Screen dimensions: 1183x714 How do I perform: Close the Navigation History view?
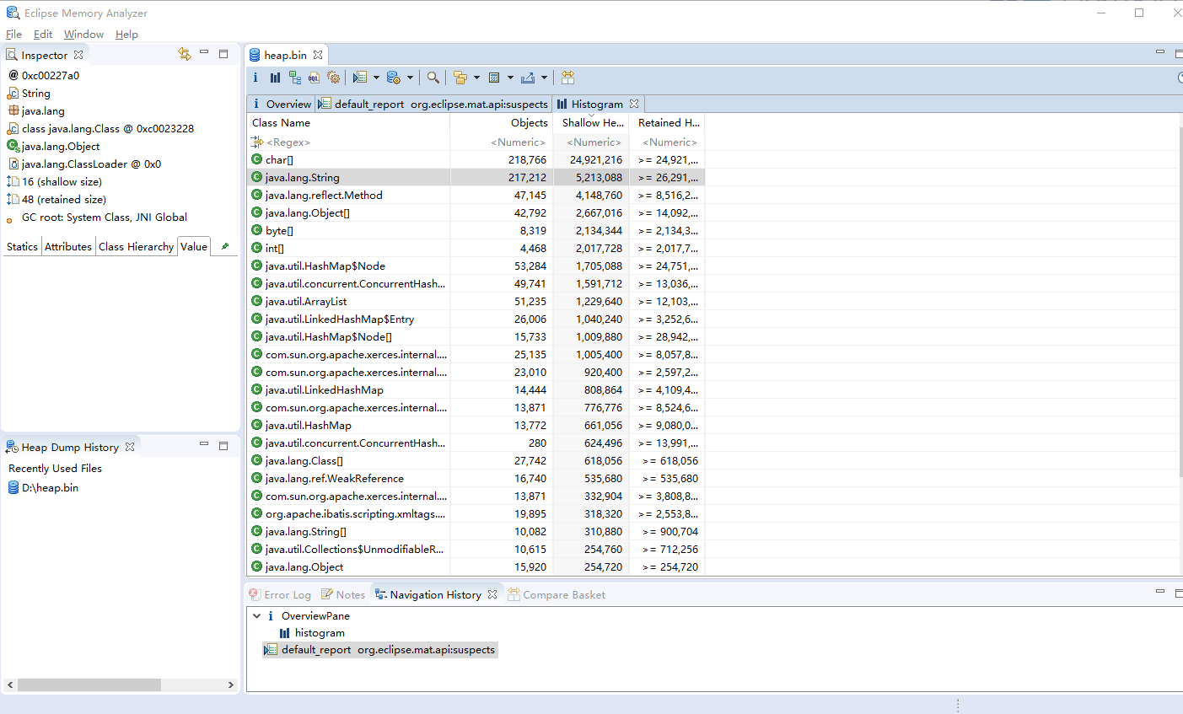coord(492,594)
